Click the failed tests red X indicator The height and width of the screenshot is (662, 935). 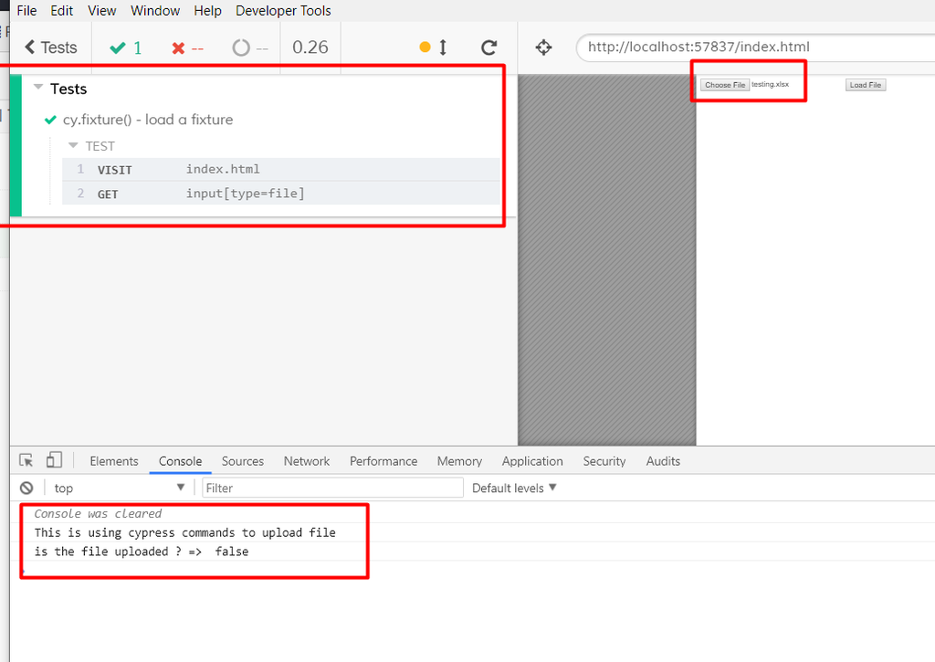[x=187, y=47]
